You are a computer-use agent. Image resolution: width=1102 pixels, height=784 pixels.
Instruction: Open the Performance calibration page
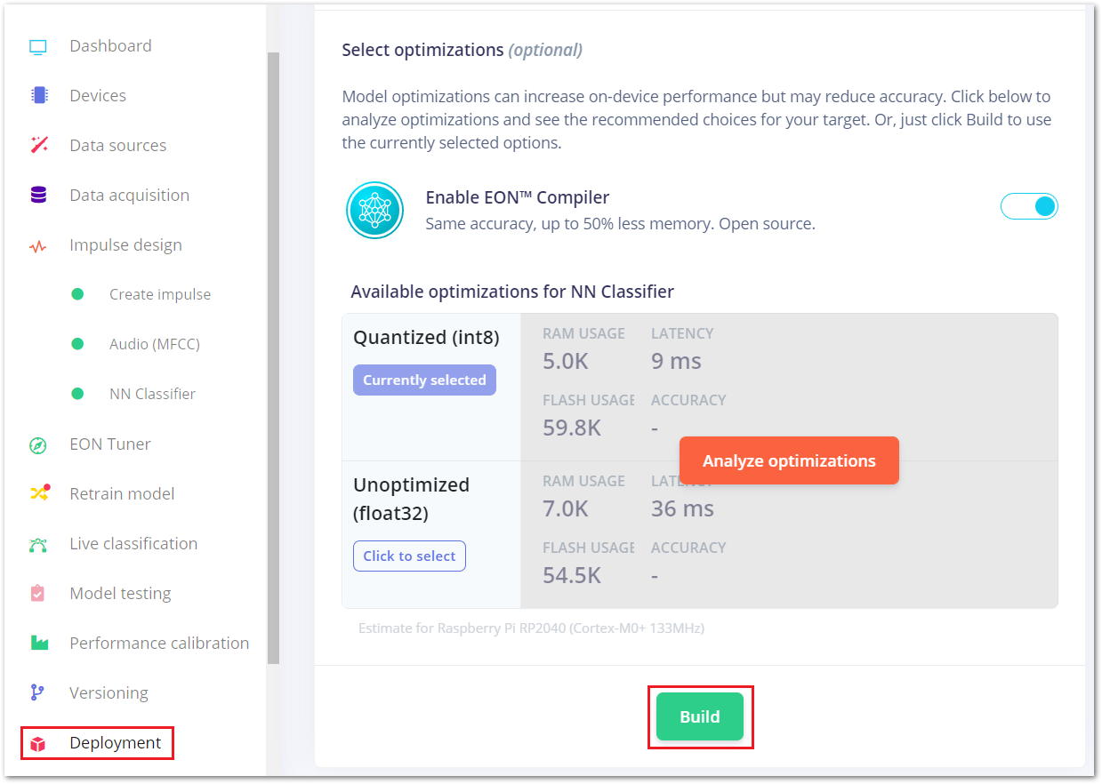pyautogui.click(x=159, y=643)
